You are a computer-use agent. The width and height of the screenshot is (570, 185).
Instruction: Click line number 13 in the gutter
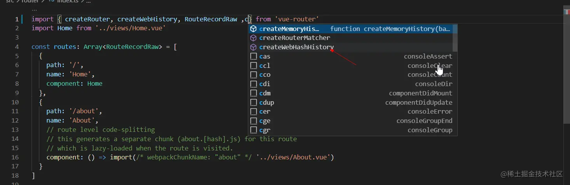click(x=15, y=130)
